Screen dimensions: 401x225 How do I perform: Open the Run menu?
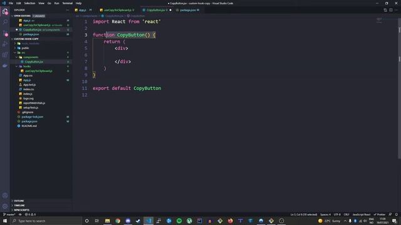[x=56, y=3]
